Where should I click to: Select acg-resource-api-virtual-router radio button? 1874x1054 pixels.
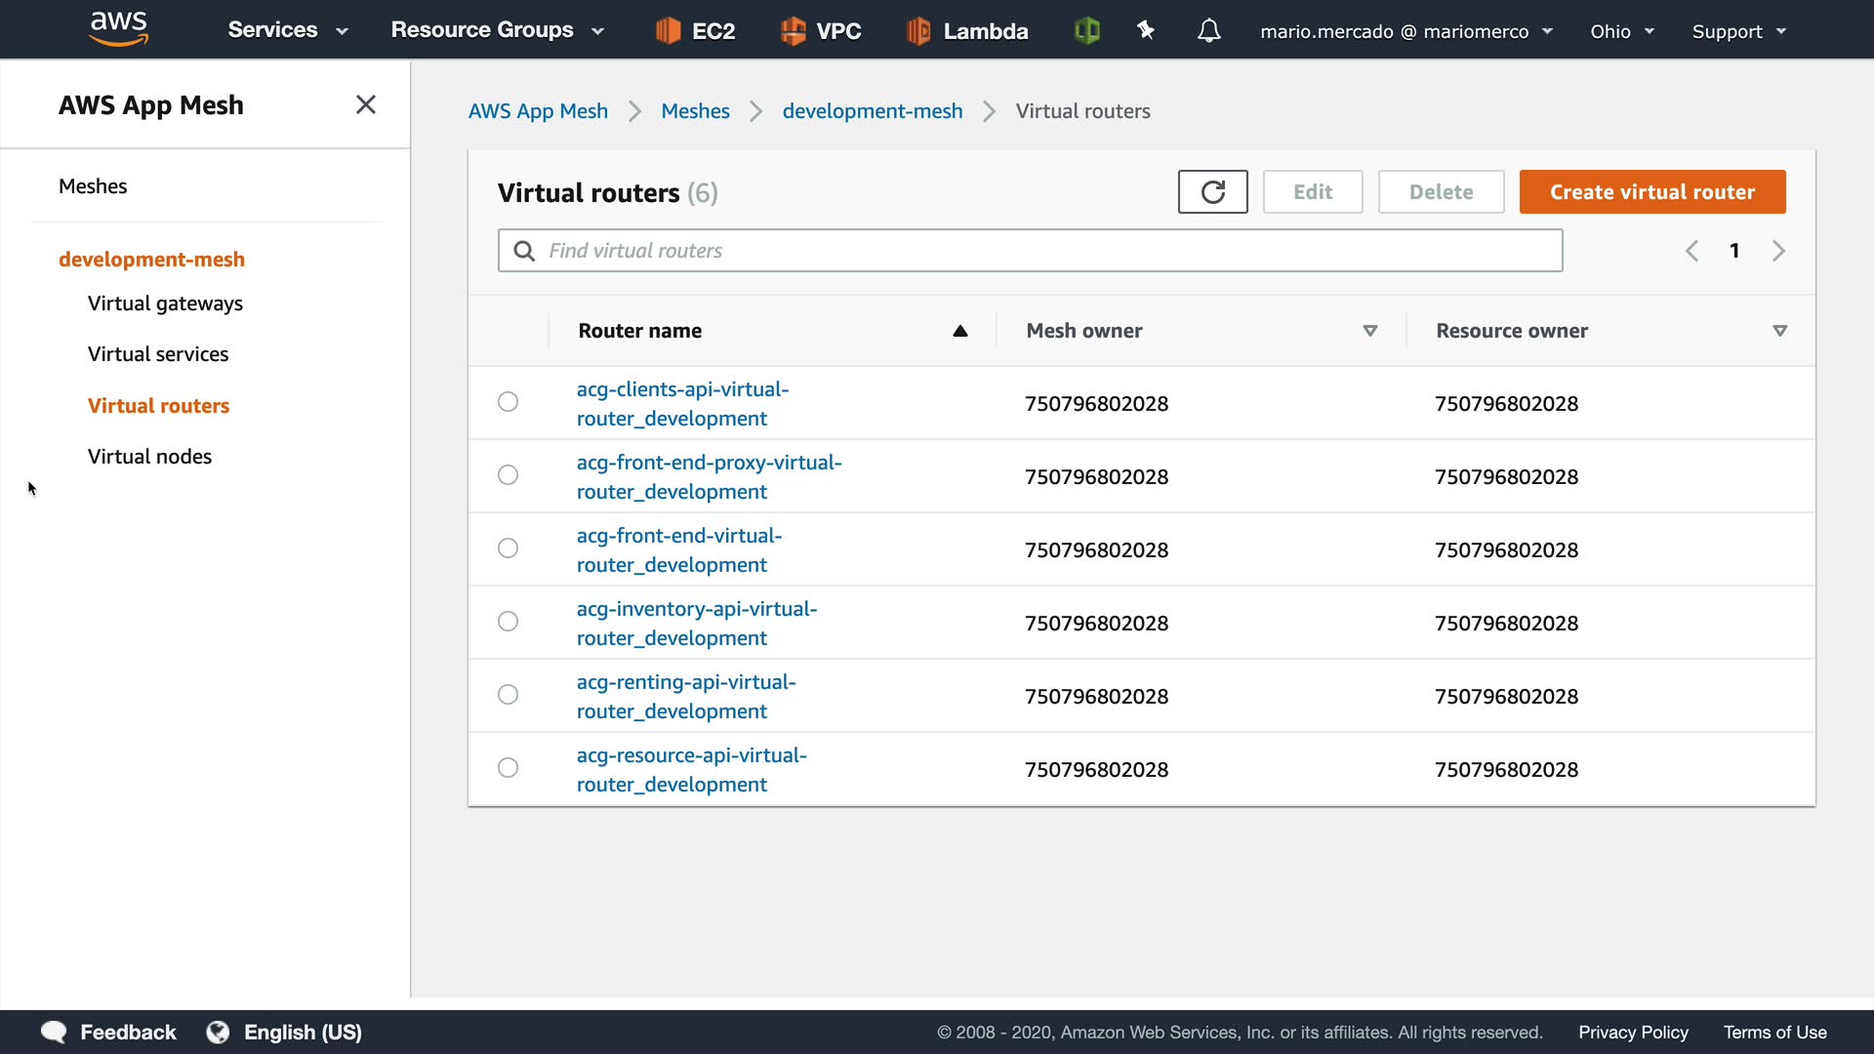pos(508,768)
